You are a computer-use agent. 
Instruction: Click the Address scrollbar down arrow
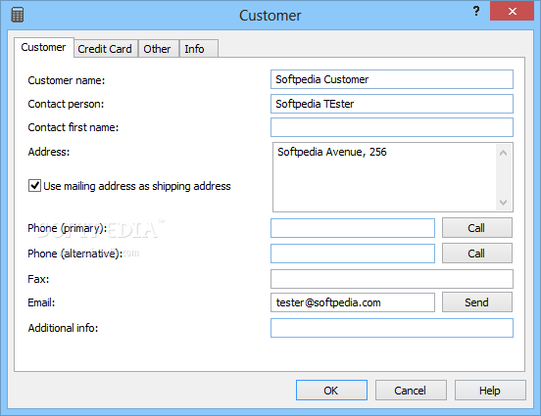504,202
